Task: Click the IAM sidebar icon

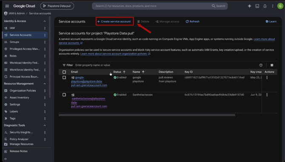Action: click(6, 28)
